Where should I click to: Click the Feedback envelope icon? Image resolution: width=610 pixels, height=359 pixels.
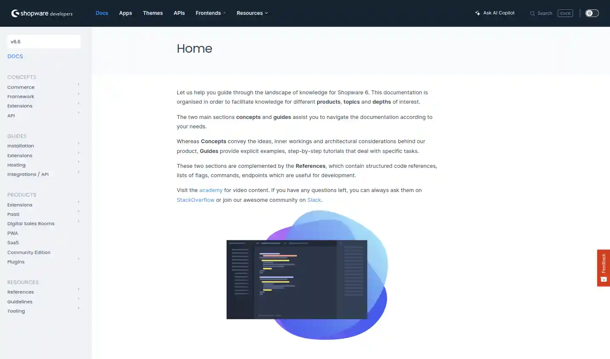(x=604, y=279)
